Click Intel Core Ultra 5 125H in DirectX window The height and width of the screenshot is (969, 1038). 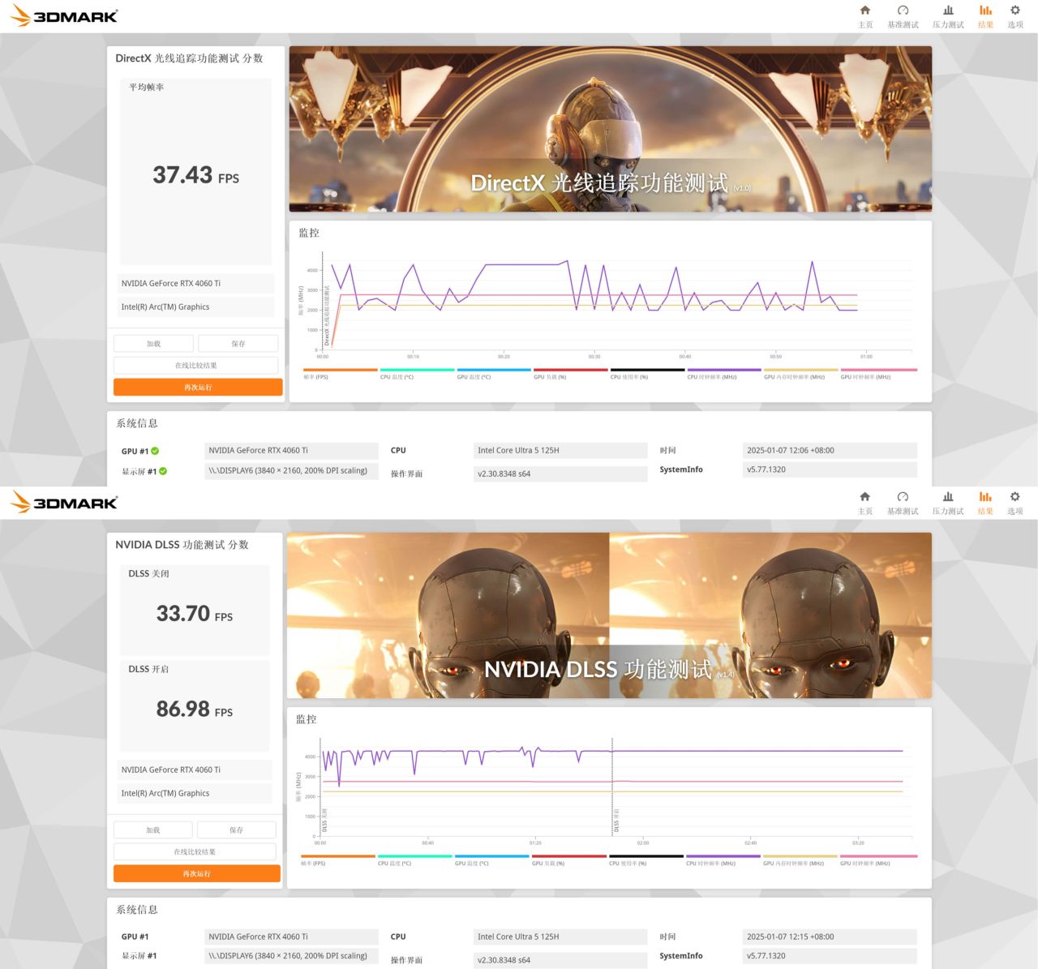click(x=560, y=451)
